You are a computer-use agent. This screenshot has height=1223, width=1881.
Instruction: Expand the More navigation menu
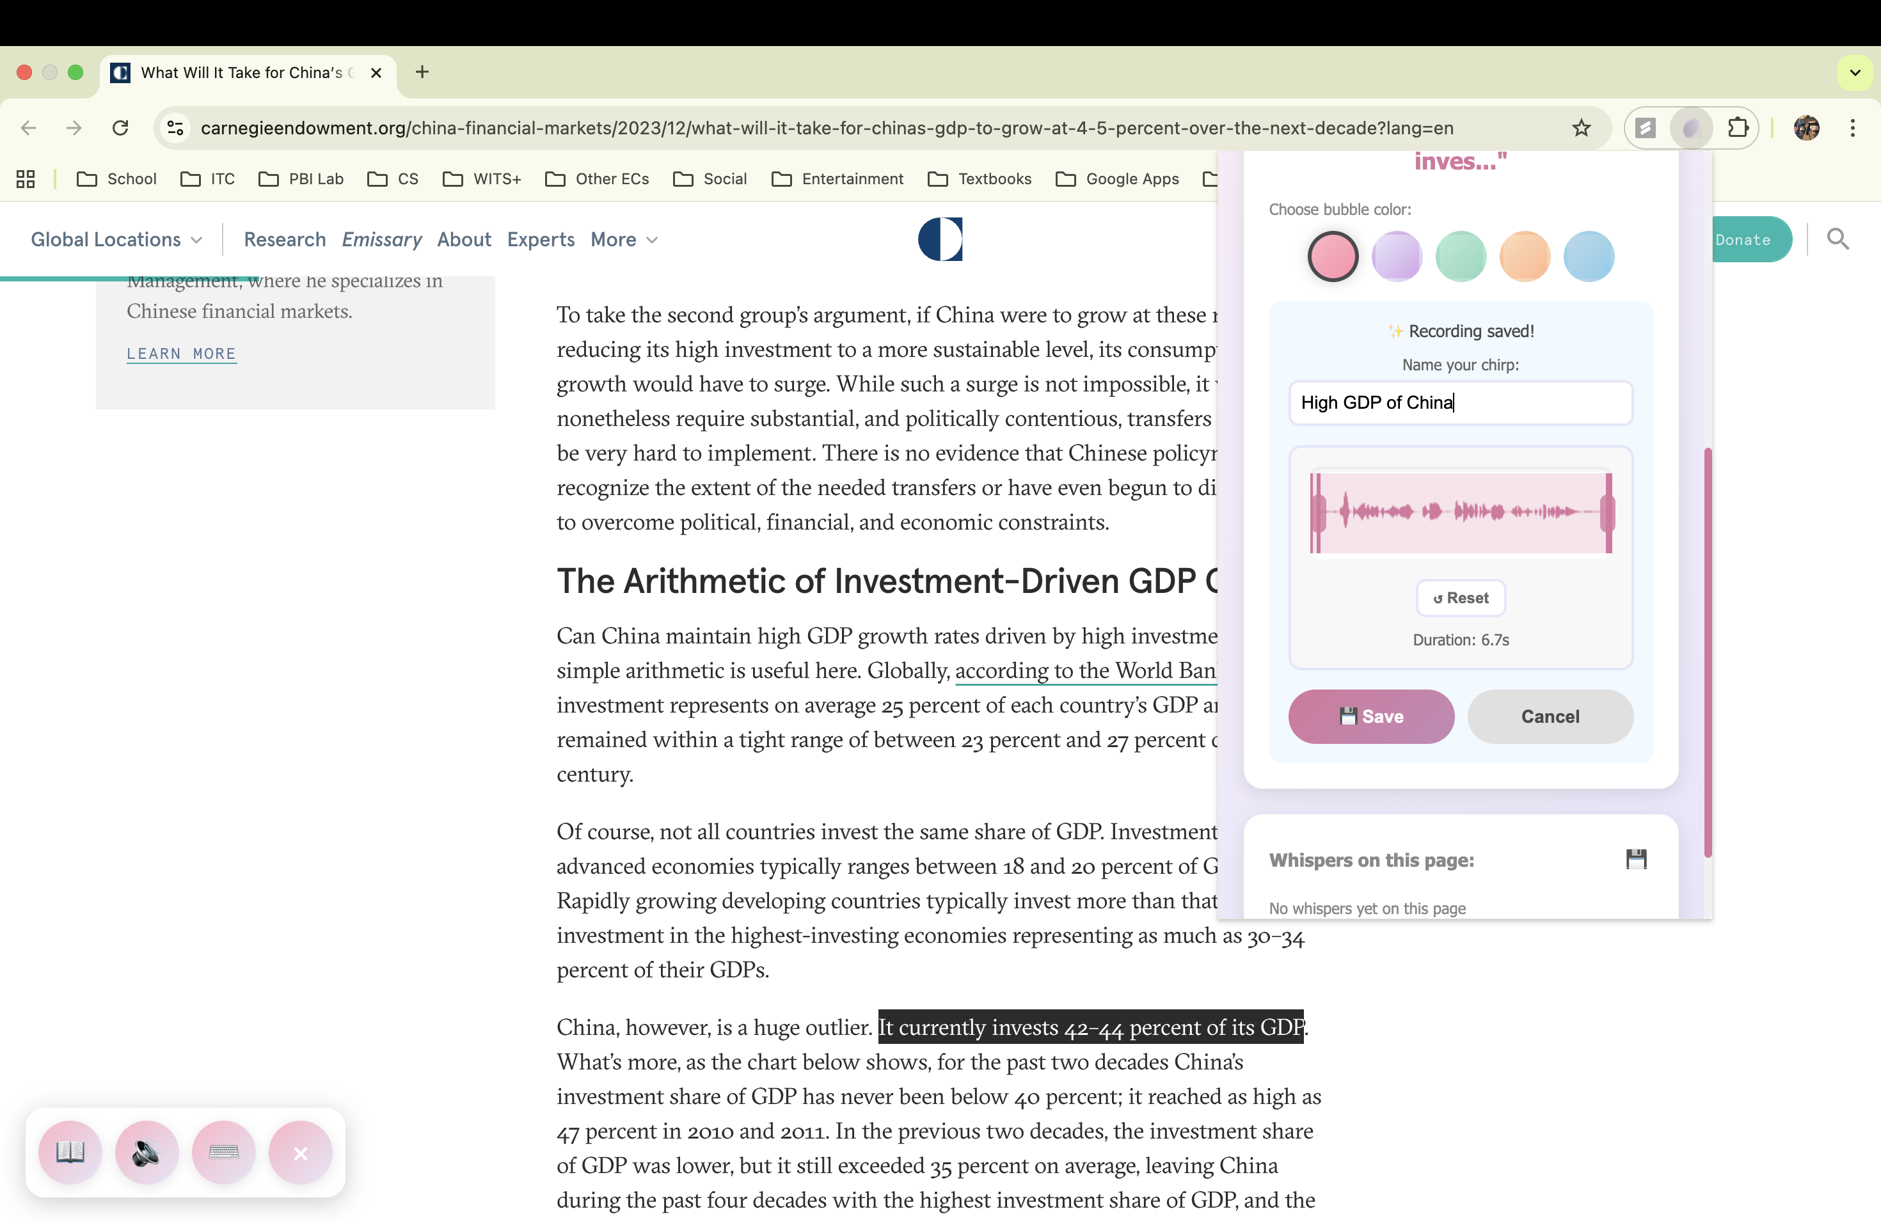pos(624,239)
